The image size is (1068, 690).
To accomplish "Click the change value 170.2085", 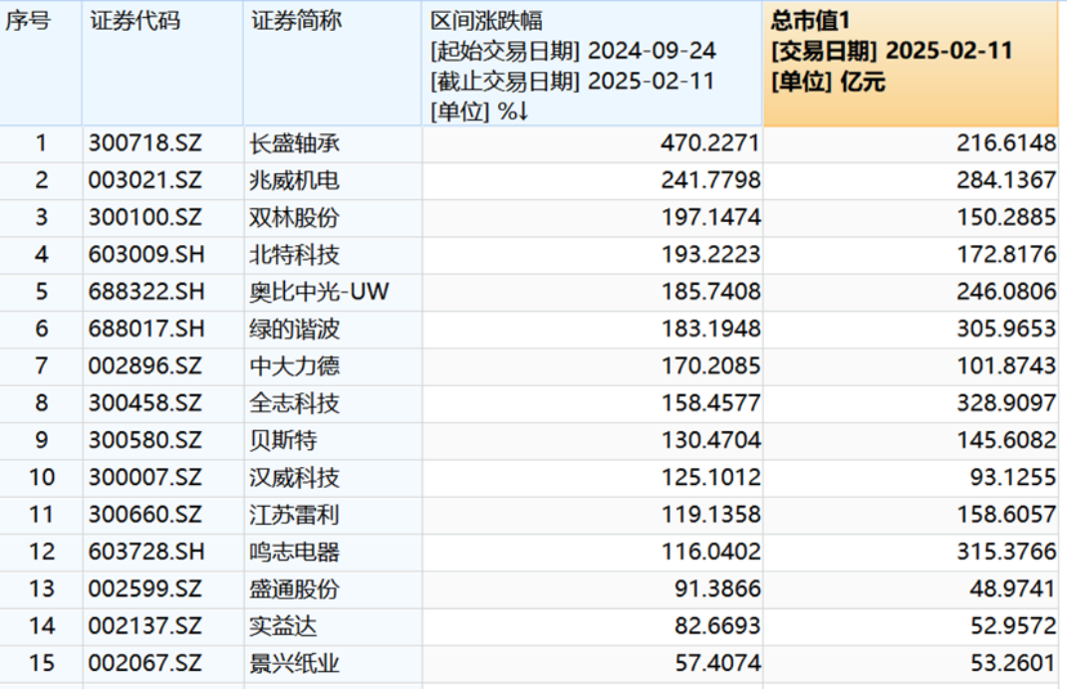I will pyautogui.click(x=710, y=366).
